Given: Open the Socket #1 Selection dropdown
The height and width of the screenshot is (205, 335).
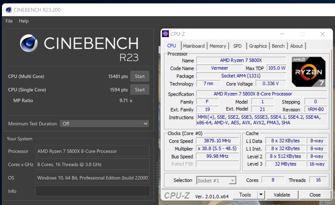Looking at the screenshot, I should coord(216,181).
